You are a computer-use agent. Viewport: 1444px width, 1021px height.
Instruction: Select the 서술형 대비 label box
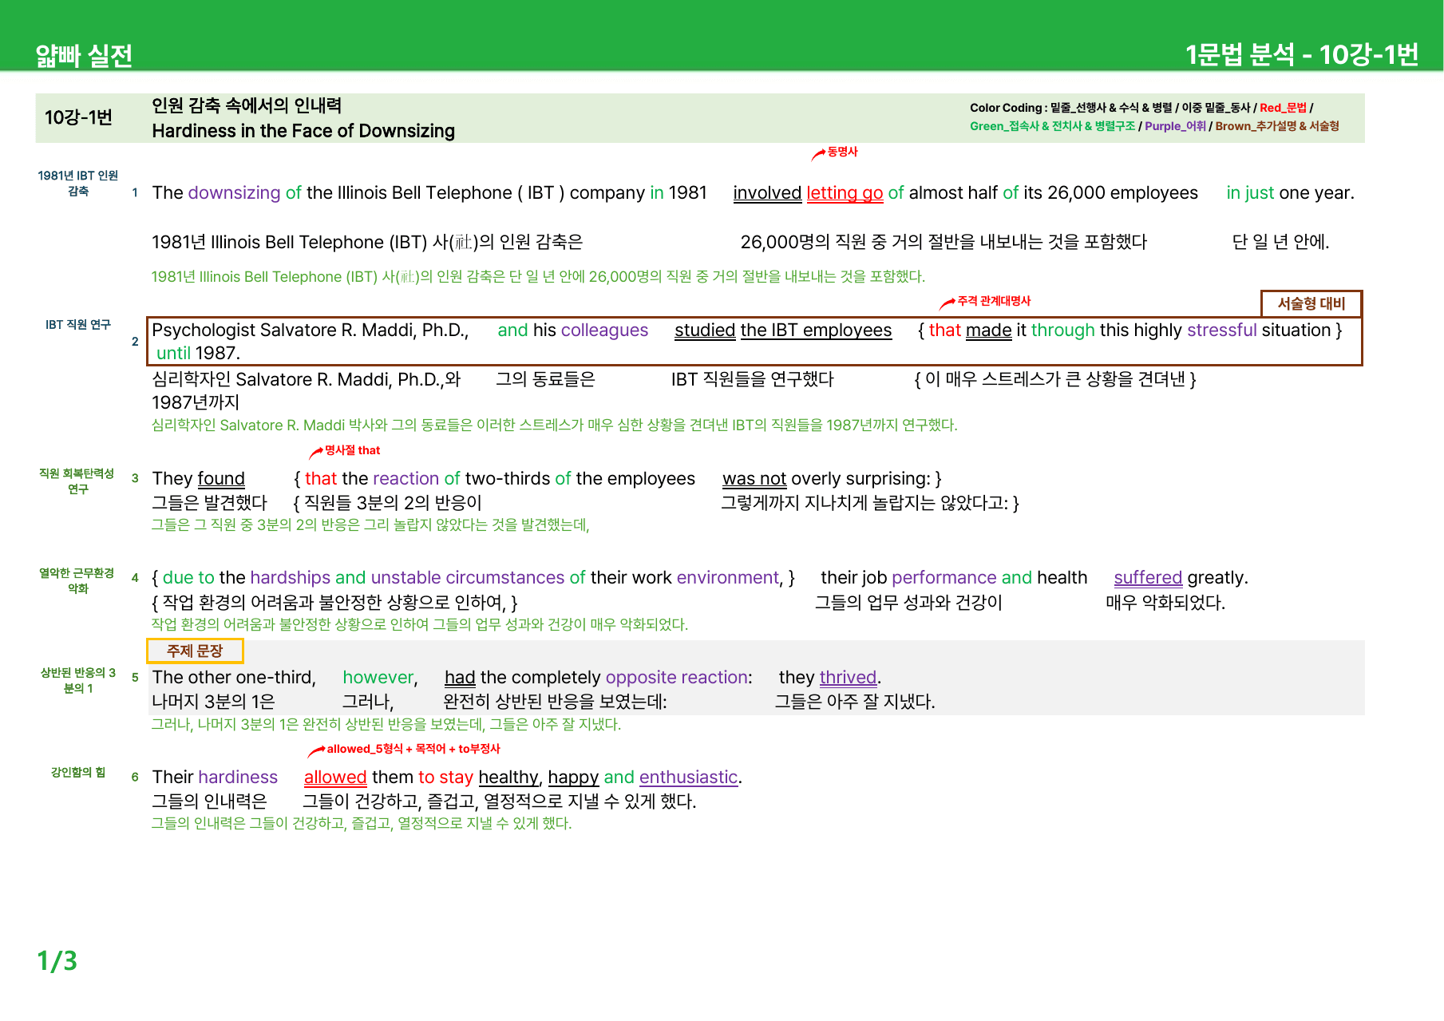1311,303
